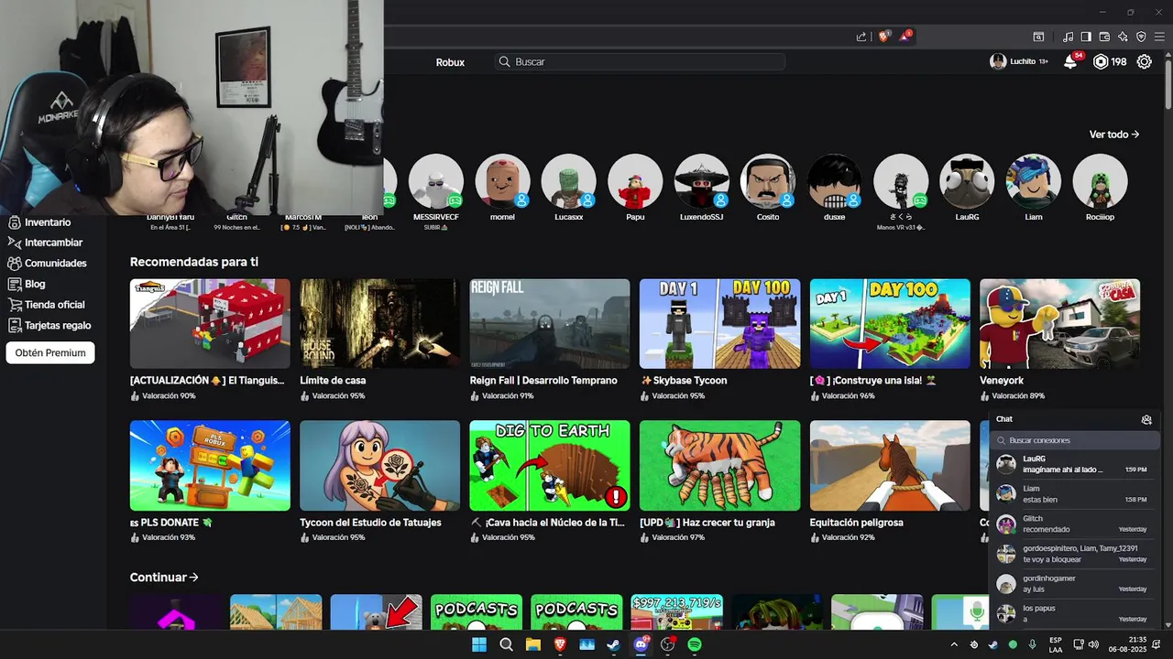Screen dimensions: 1173x659
Task: Click the Comunidades group icon in sidebar
Action: pos(14,263)
